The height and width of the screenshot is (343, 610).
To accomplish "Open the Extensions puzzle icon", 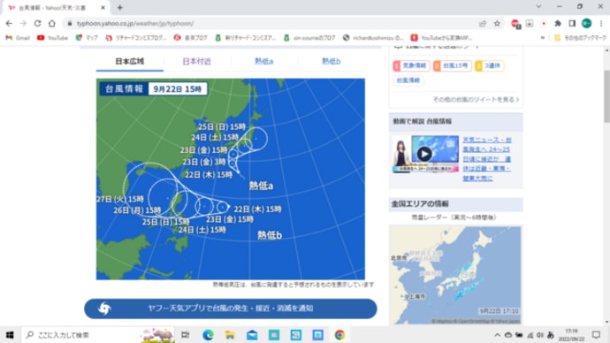I will point(558,23).
